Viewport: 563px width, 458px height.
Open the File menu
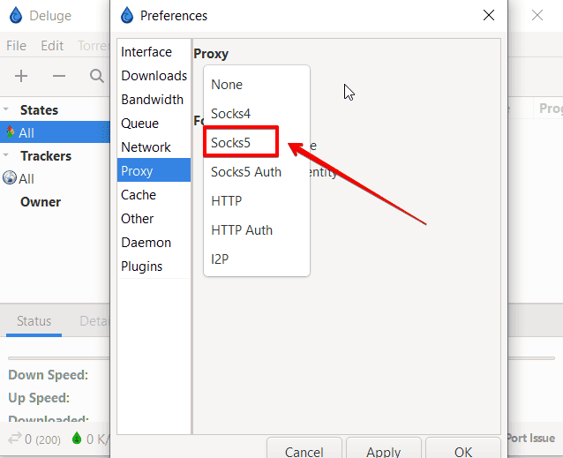tap(16, 45)
